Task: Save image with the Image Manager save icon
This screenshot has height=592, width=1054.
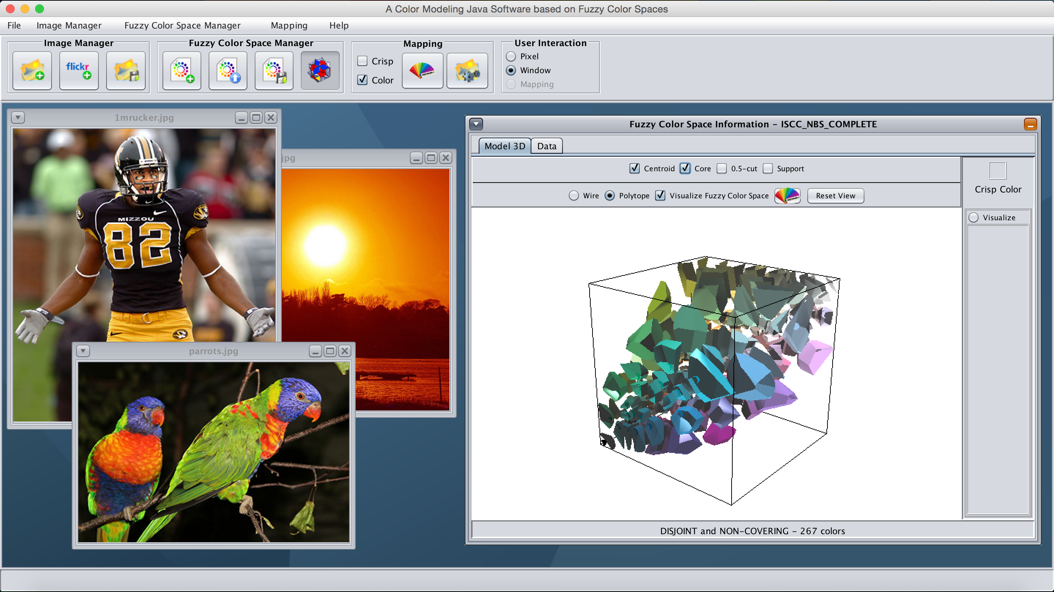Action: (126, 70)
